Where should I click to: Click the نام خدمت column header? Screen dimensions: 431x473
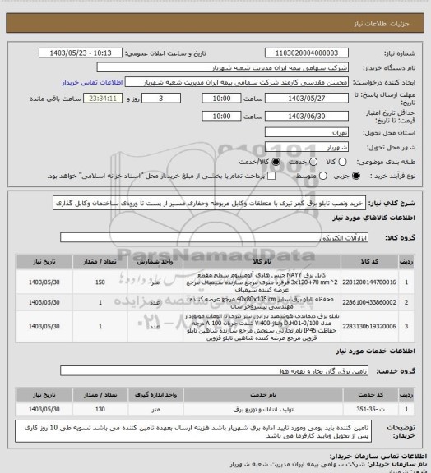pos(263,395)
